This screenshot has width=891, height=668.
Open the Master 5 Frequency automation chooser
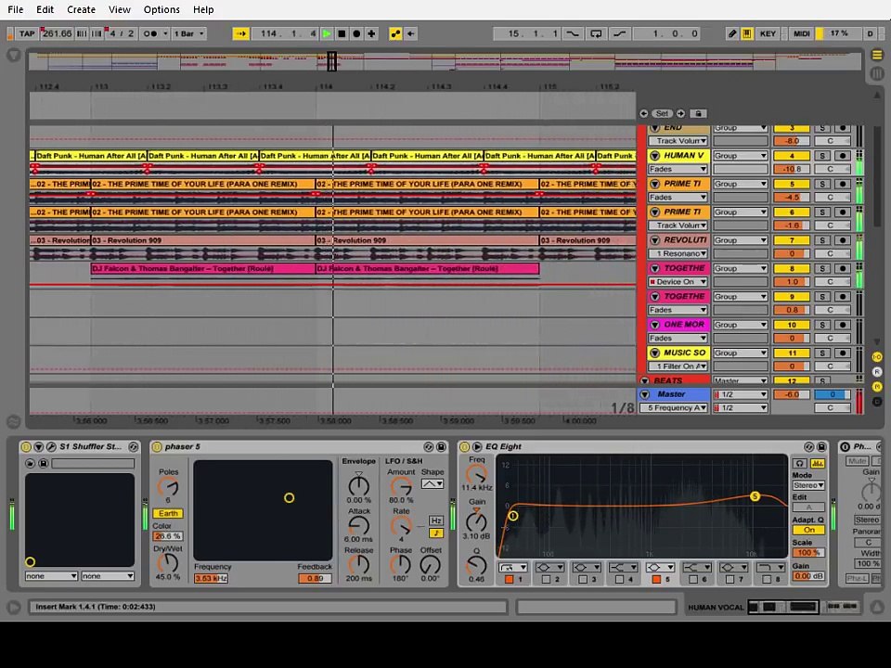tap(674, 408)
